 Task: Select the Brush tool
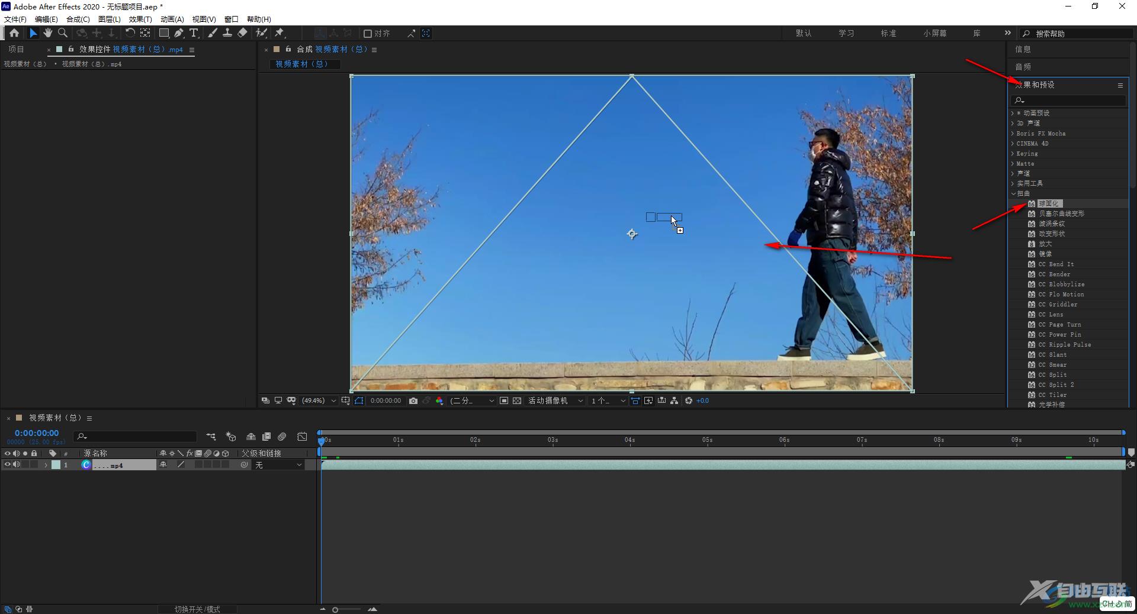212,33
